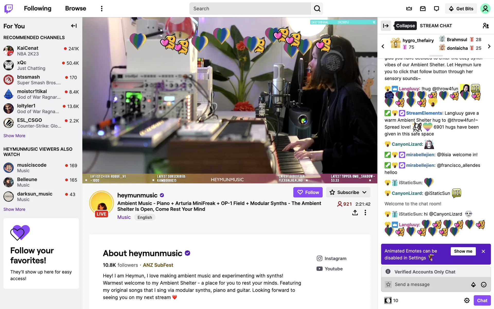Open the emote picker smiley
Viewport: 494px width, 309px height.
coord(484,285)
